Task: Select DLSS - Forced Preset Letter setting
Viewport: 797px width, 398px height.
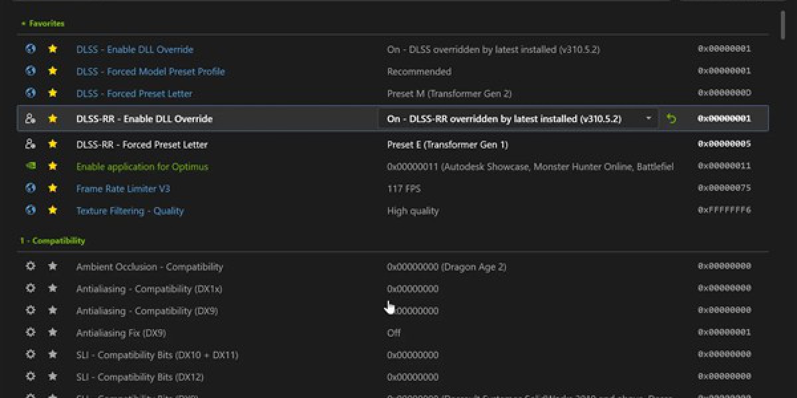Action: click(x=134, y=93)
